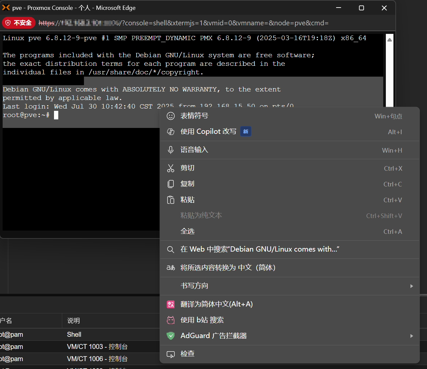Click the emoji smiley icon in the context menu
The height and width of the screenshot is (369, 427).
[171, 116]
